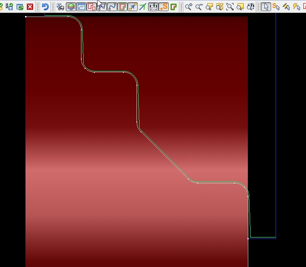Screen dimensions: 306x267
Task: Zoom in with the magnifier plus icon
Action: coord(188,7)
